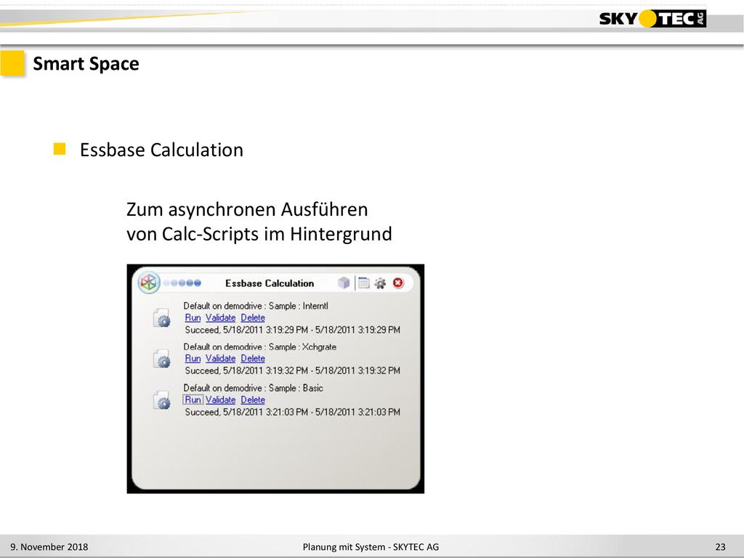This screenshot has height=558, width=744.
Task: Click the line "von Calc-Scripts im Hintergrund"
Action: click(259, 234)
